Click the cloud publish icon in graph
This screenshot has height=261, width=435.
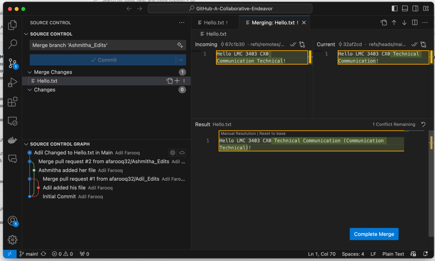[182, 153]
